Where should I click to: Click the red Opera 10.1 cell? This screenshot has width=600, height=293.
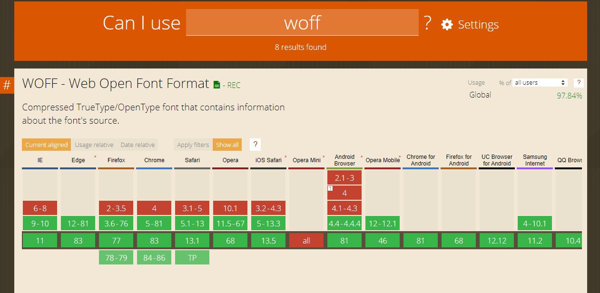[x=230, y=208]
